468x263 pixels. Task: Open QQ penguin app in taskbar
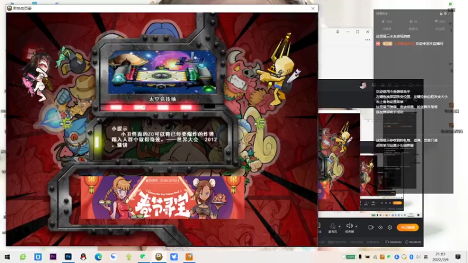click(x=83, y=257)
